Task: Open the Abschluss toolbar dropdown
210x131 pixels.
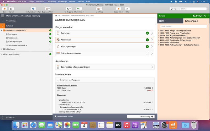Action: click(99, 9)
